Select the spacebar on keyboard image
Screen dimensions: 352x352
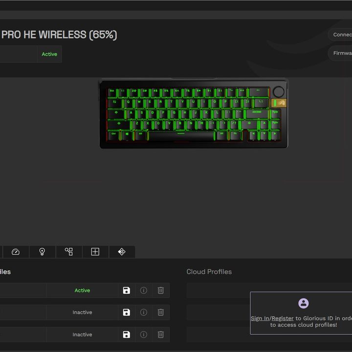[x=181, y=135]
